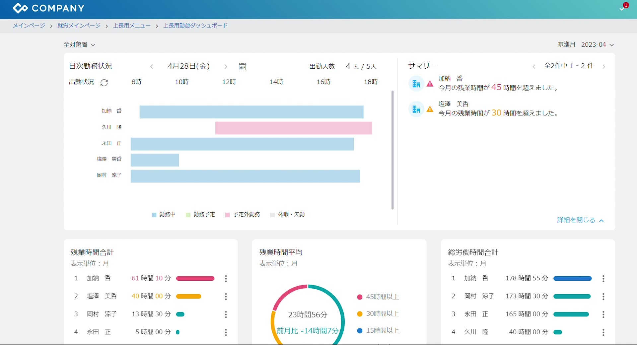This screenshot has height=345, width=637.
Task: Toggle 30時間以上 donut legend
Action: click(x=378, y=314)
